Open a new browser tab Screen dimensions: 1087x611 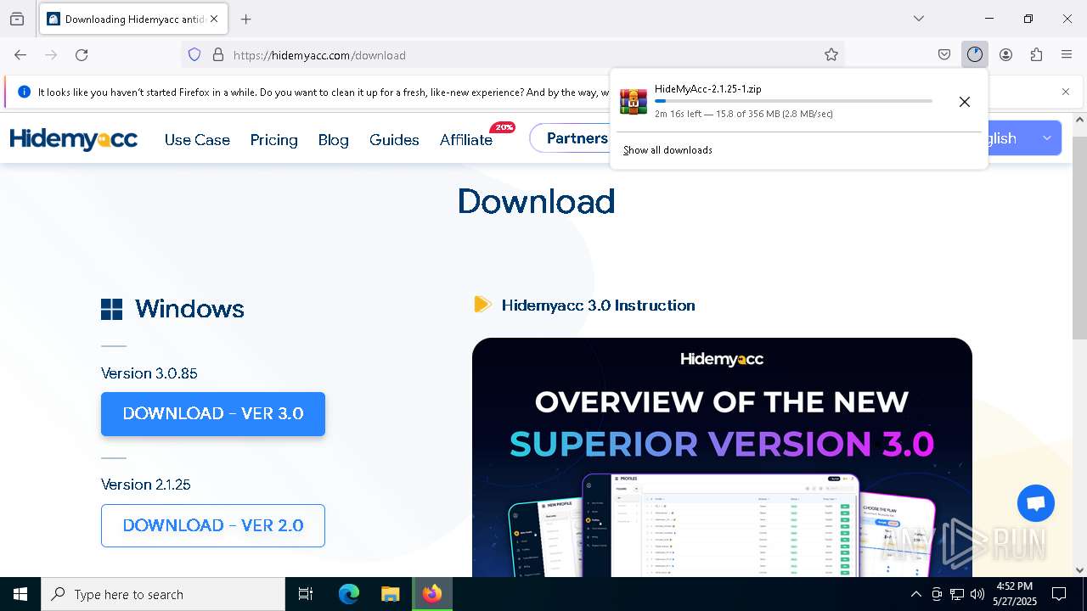tap(246, 19)
